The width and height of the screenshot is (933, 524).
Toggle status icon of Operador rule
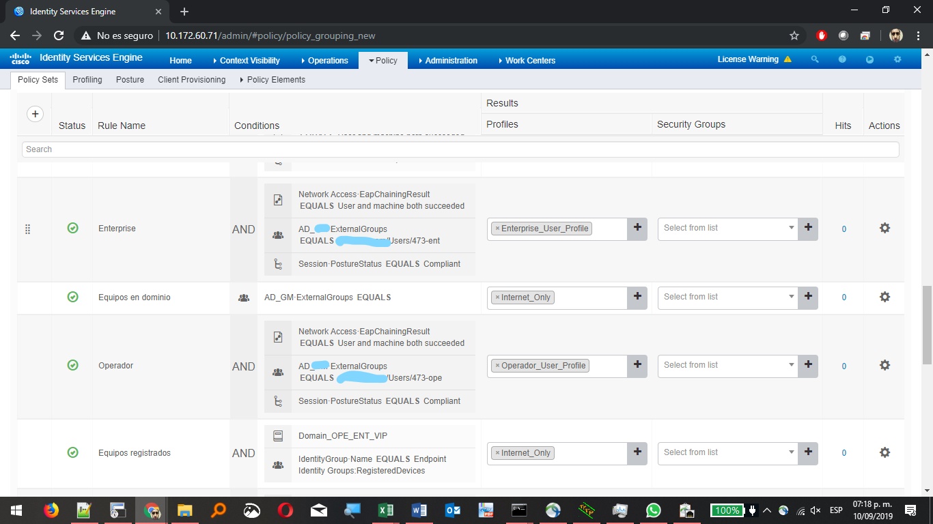click(72, 365)
